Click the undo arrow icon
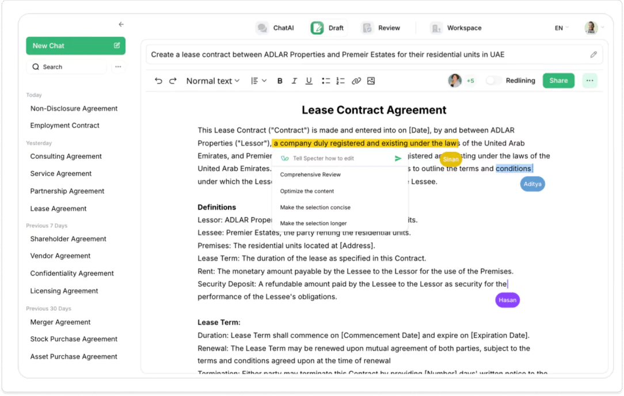 [x=158, y=81]
